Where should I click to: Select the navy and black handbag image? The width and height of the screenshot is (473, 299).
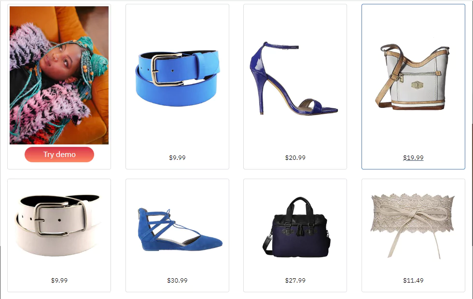point(296,227)
